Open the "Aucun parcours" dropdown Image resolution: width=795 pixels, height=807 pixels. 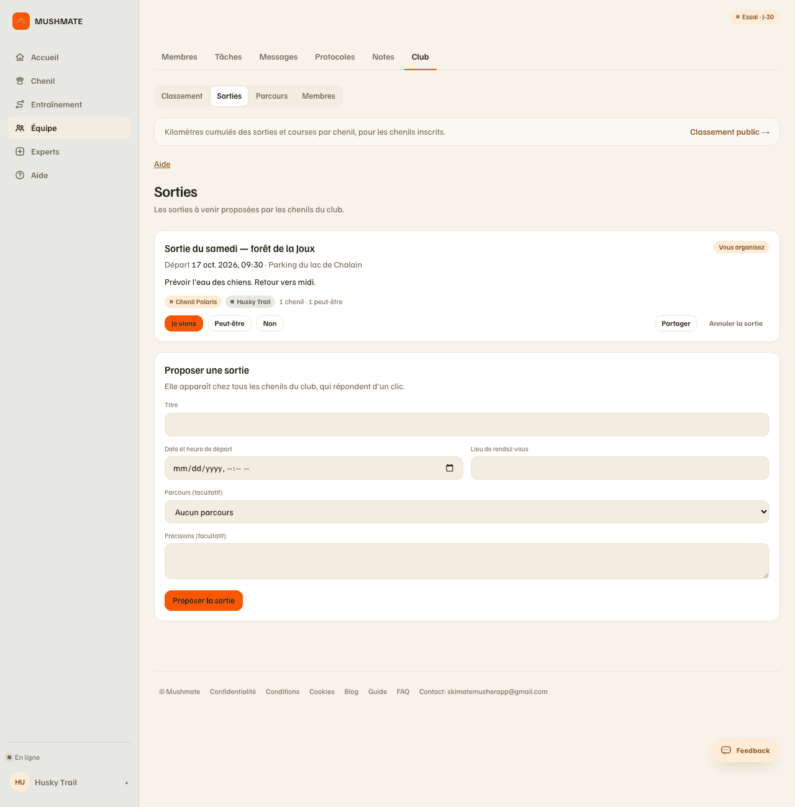[467, 512]
